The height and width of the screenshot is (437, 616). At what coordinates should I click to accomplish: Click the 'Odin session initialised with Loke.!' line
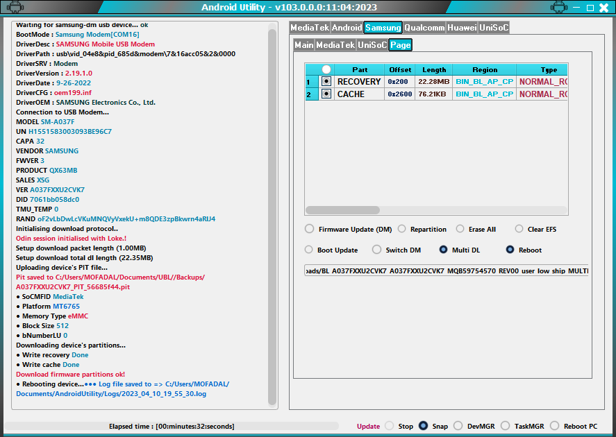71,238
